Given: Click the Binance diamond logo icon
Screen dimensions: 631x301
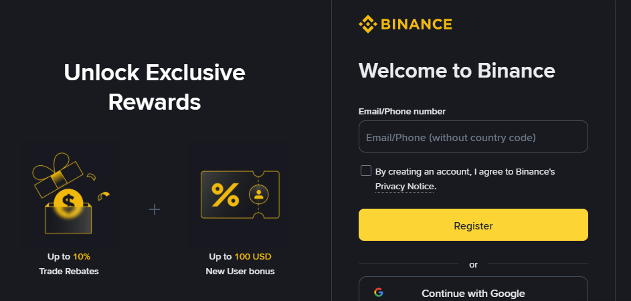Looking at the screenshot, I should click(x=367, y=24).
